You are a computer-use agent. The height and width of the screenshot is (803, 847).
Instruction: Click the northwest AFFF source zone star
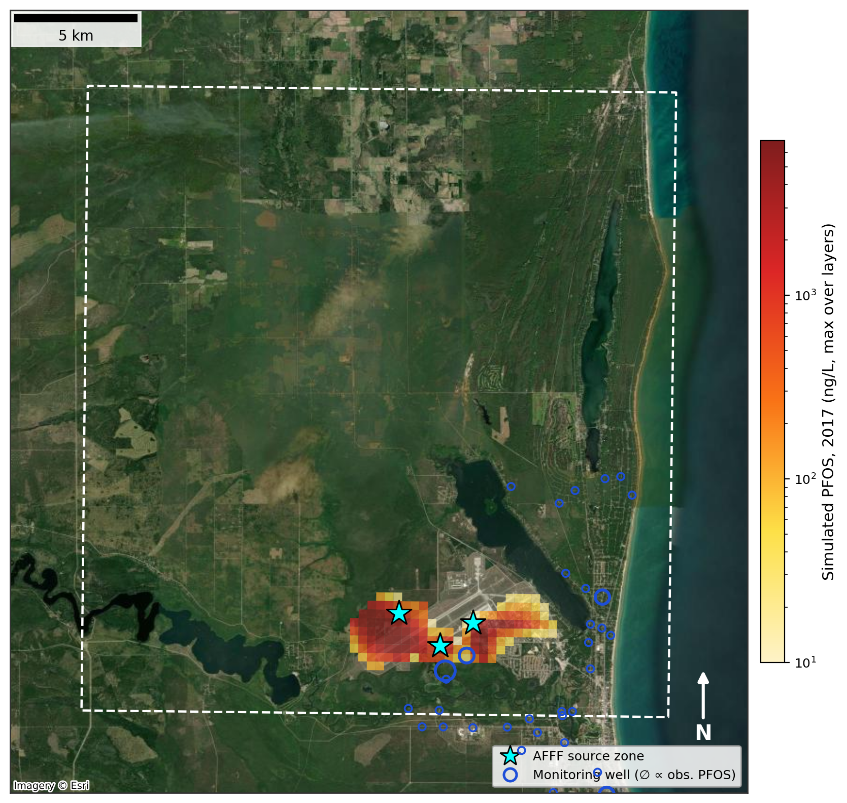399,613
